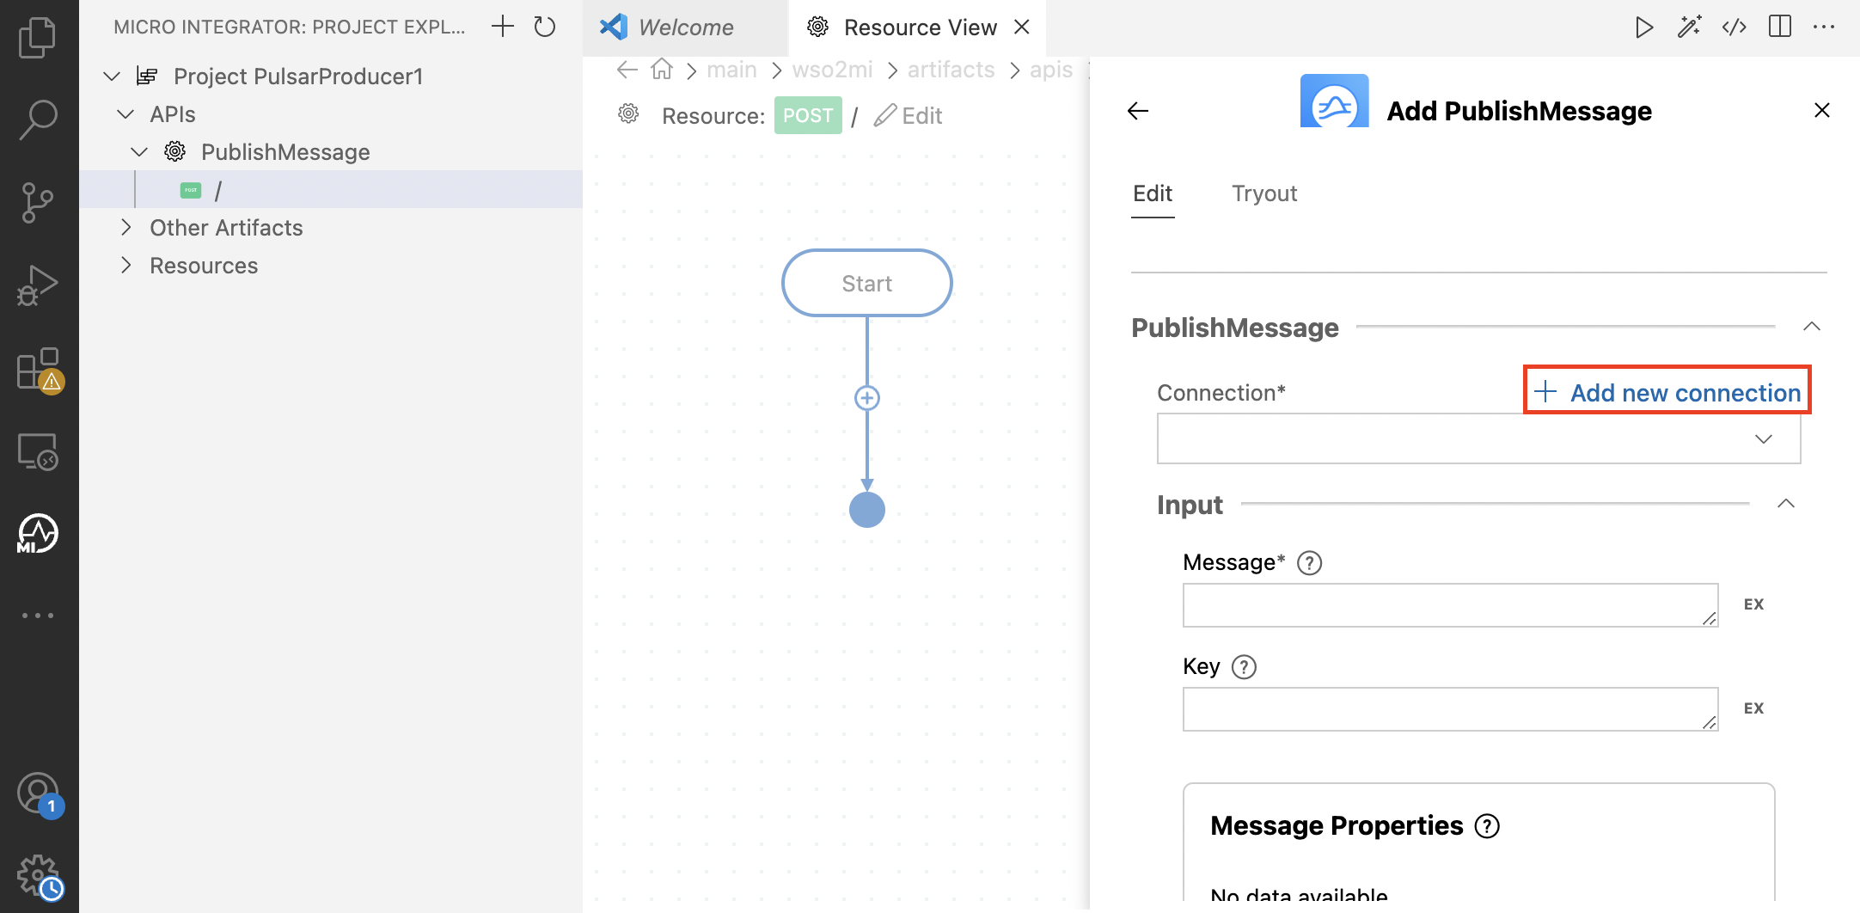Close the Resource View tab

click(1022, 28)
